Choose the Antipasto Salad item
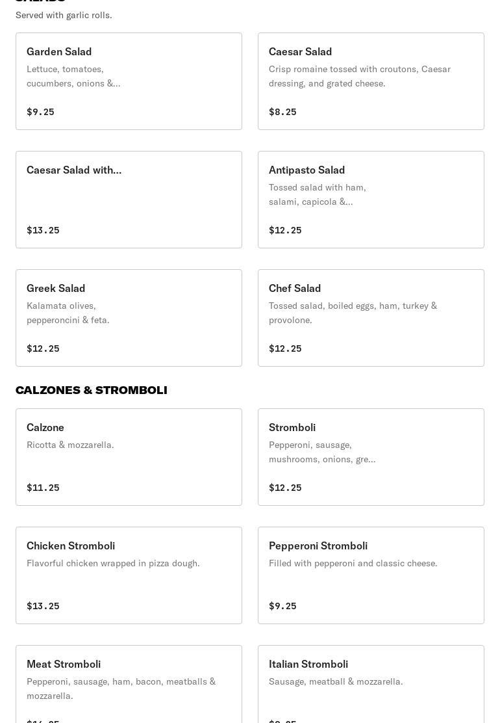The image size is (500, 723). [371, 200]
